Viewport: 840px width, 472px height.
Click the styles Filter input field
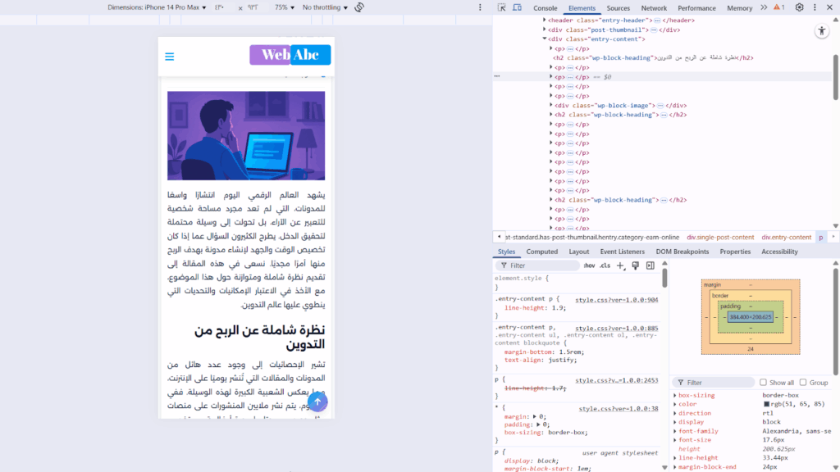pyautogui.click(x=537, y=265)
